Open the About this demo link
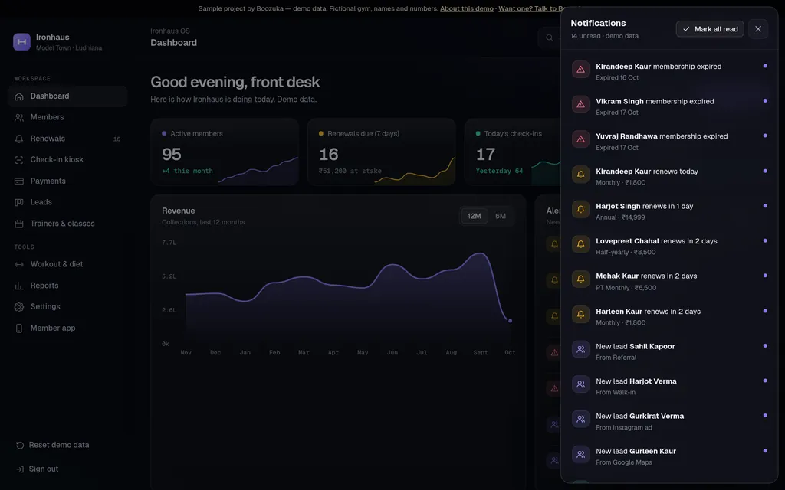Viewport: 785px width, 490px height. [x=467, y=8]
